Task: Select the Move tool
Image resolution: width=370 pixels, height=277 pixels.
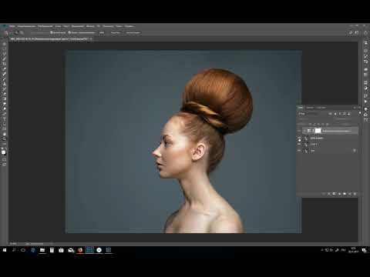Action: pyautogui.click(x=5, y=44)
